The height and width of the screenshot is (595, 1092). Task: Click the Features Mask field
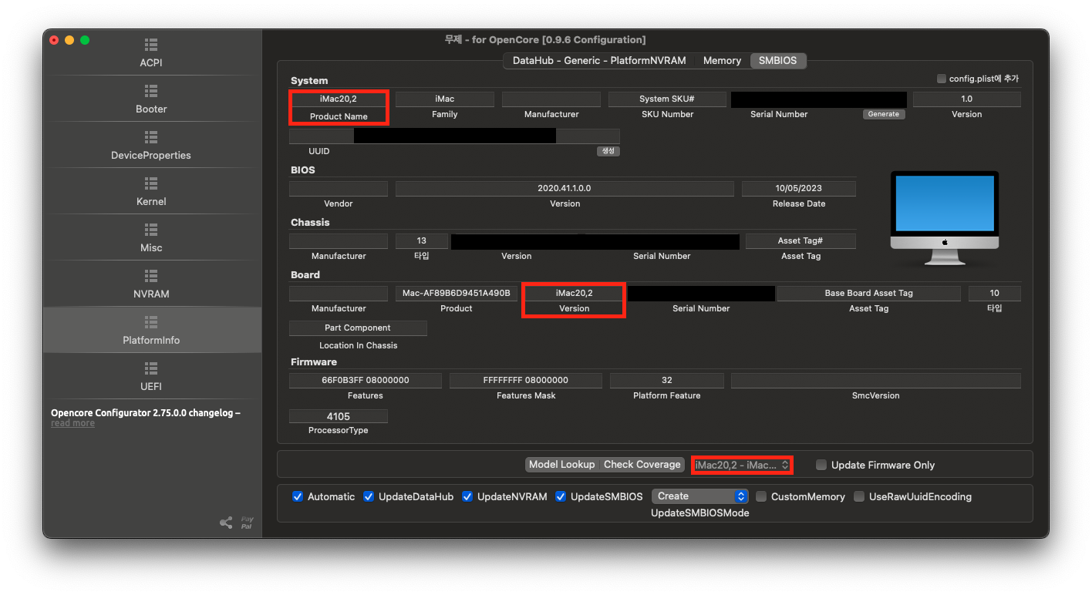pyautogui.click(x=526, y=380)
